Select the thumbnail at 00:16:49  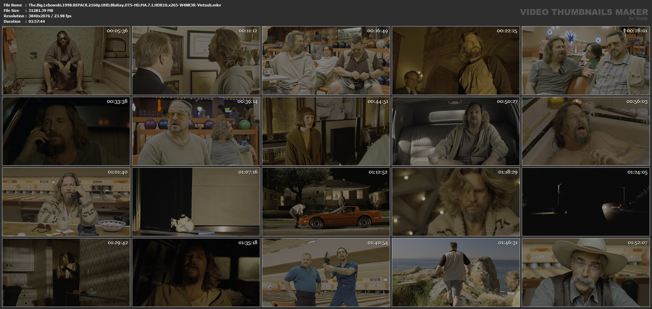tap(326, 61)
